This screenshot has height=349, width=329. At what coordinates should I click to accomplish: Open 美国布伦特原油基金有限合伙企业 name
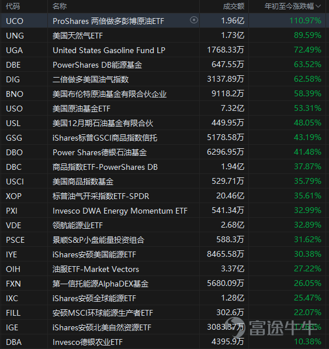point(109,94)
